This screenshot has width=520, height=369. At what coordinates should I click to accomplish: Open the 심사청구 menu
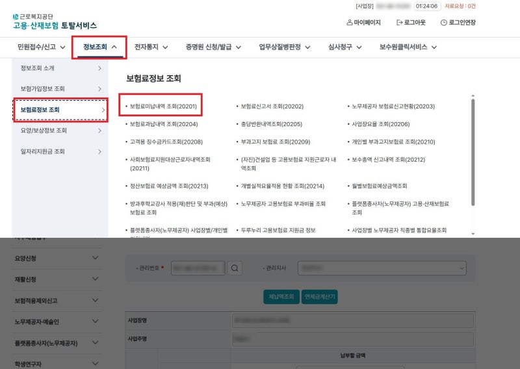tap(344, 47)
